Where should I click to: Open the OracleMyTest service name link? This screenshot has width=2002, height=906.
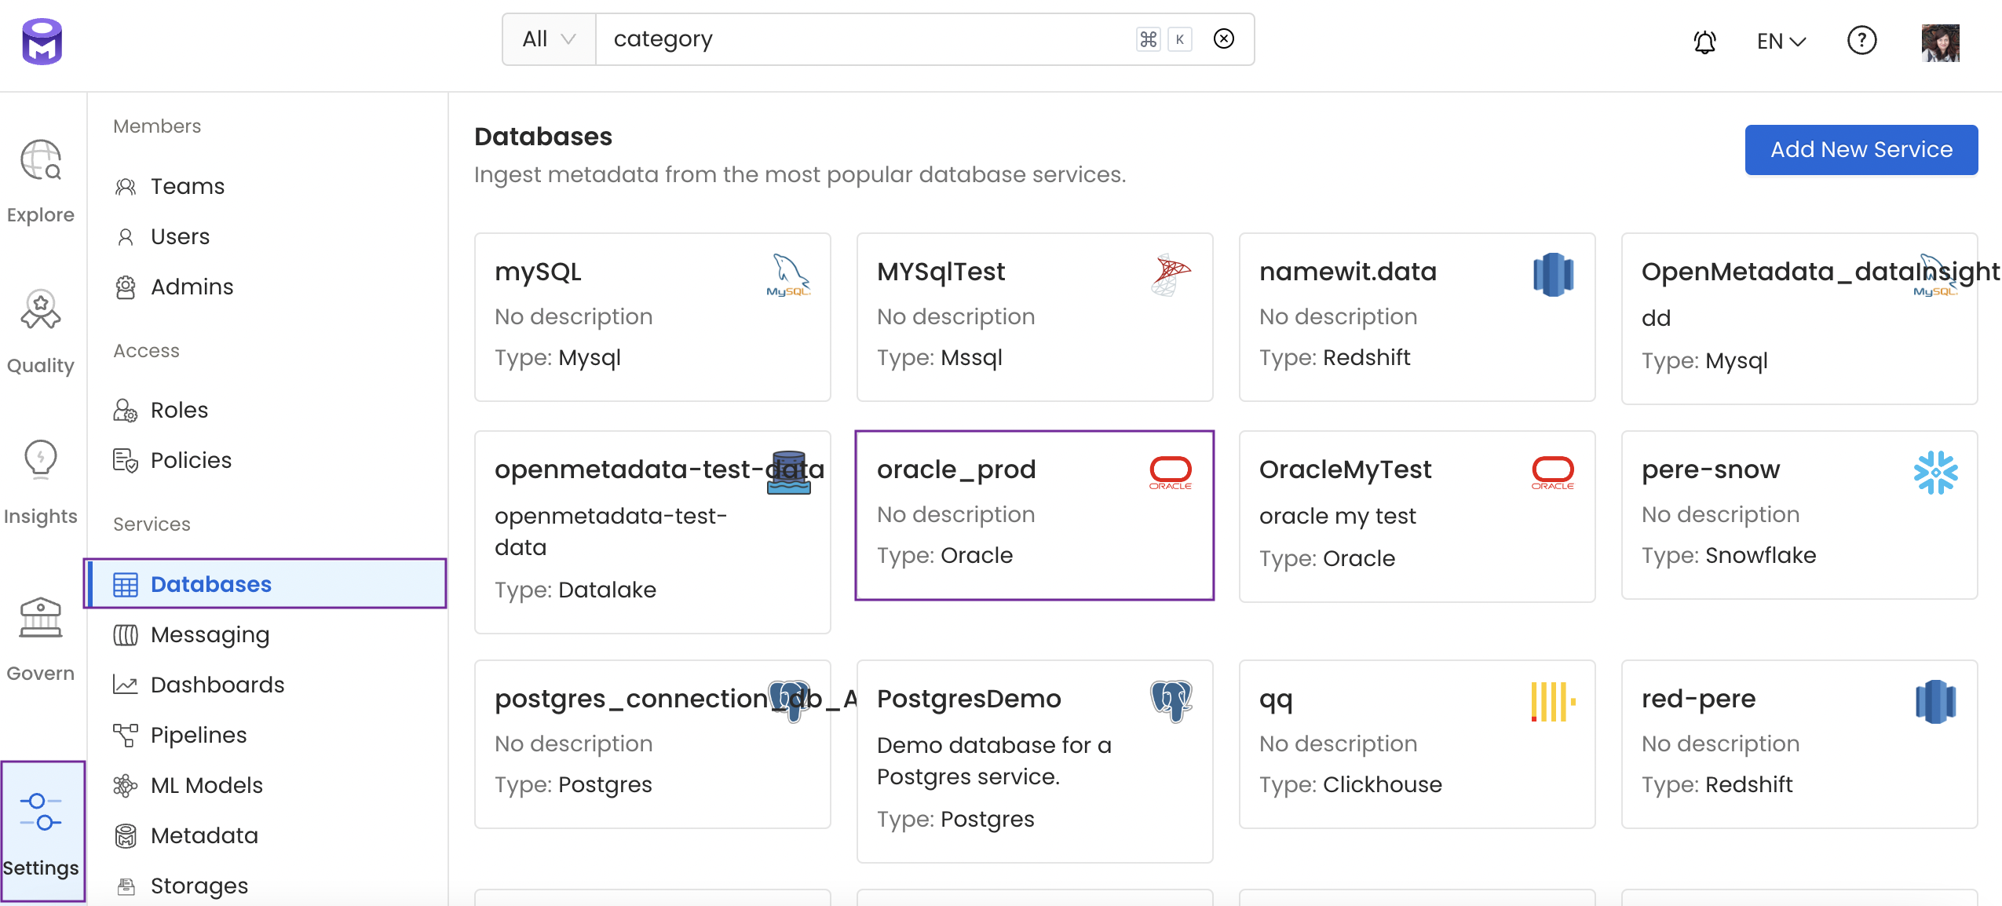1346,469
